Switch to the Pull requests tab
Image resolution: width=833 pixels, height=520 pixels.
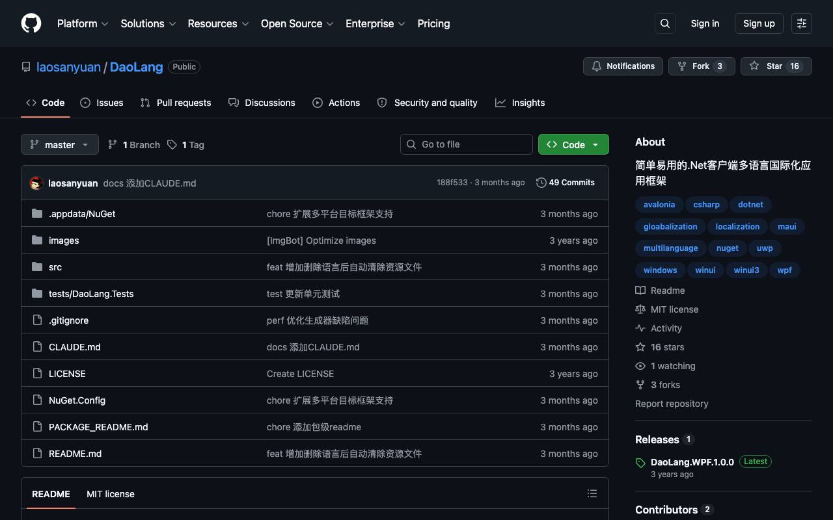(x=176, y=103)
